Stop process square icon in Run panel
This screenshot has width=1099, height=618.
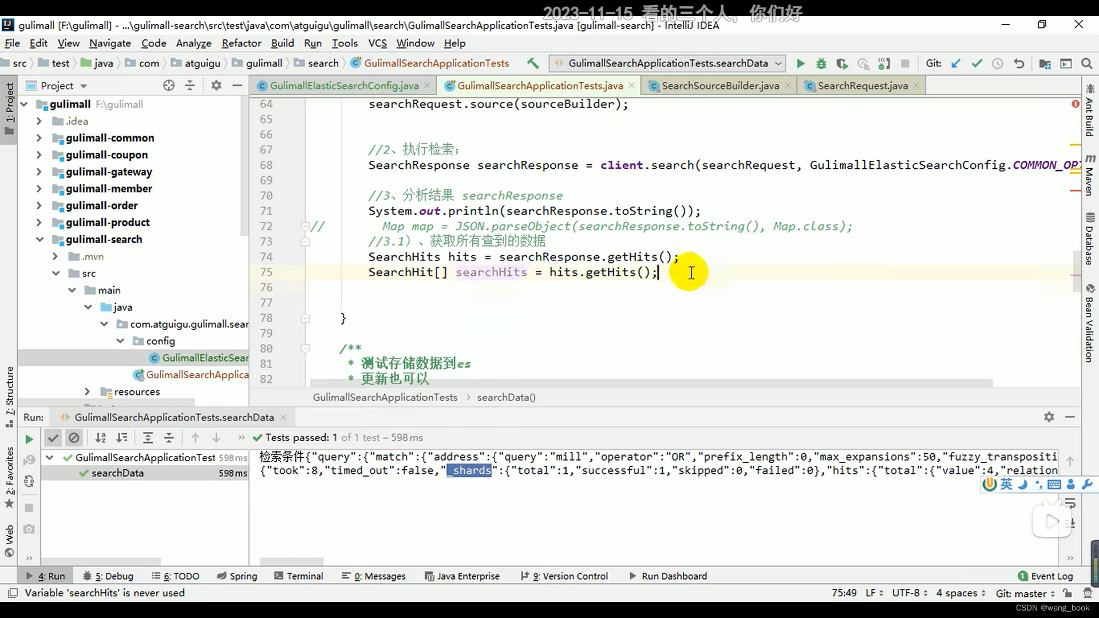[29, 508]
